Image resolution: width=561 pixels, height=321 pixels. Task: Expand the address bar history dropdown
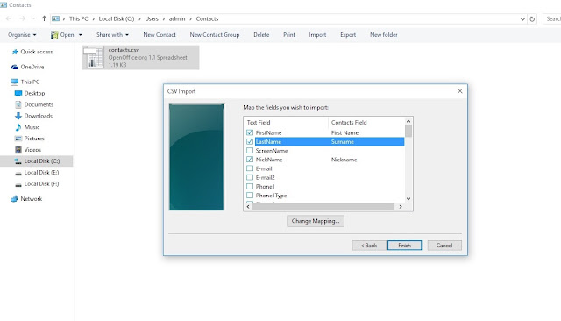click(x=522, y=19)
